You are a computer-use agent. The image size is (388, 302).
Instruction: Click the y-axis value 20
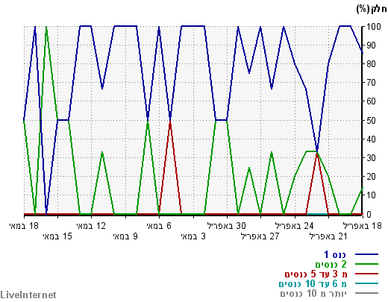tap(372, 177)
